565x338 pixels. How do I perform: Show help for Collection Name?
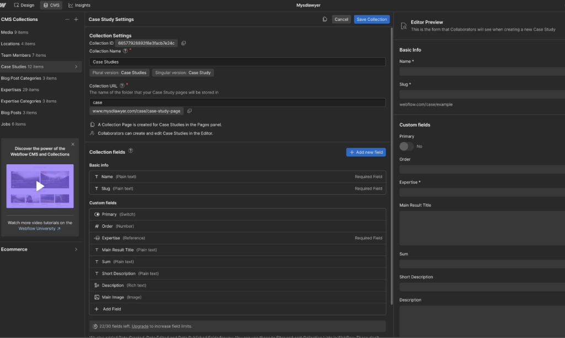125,51
